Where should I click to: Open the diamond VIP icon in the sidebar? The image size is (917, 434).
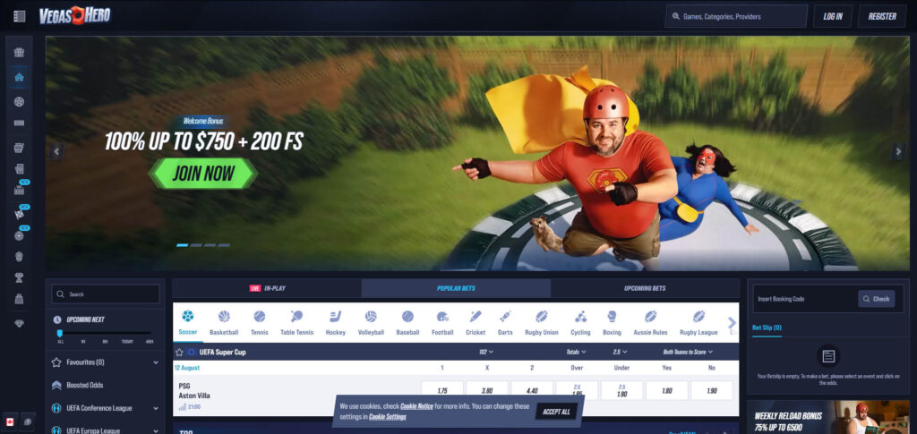click(x=20, y=324)
